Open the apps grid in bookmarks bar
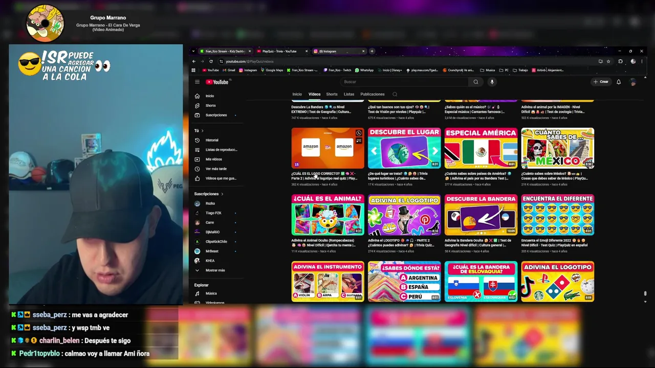 tap(193, 70)
